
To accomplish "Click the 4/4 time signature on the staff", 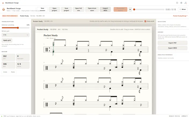I will click(x=49, y=50).
